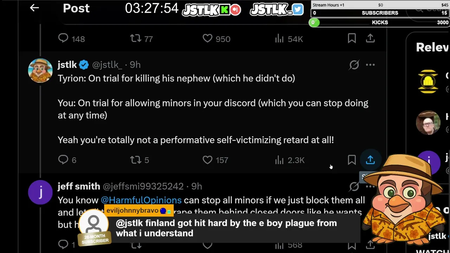The image size is (450, 253).
Task: Bookmark jstlk's Tyrion tweet
Action: pyautogui.click(x=352, y=160)
